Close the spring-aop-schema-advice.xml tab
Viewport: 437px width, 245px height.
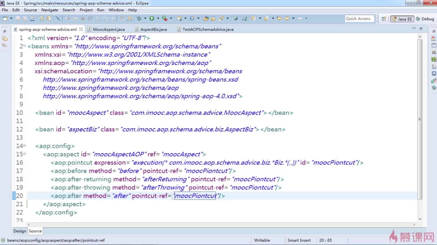coord(81,29)
